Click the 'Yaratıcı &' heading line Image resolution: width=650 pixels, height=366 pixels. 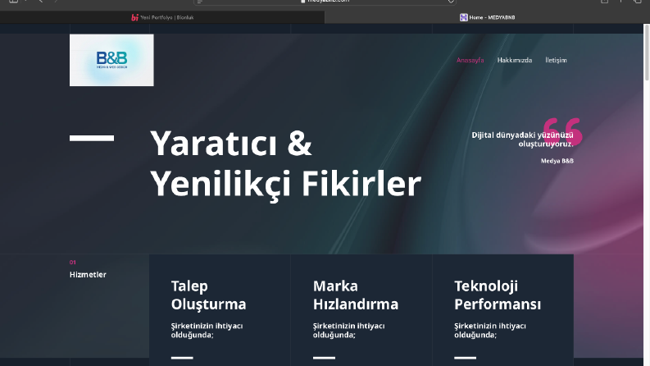[231, 143]
